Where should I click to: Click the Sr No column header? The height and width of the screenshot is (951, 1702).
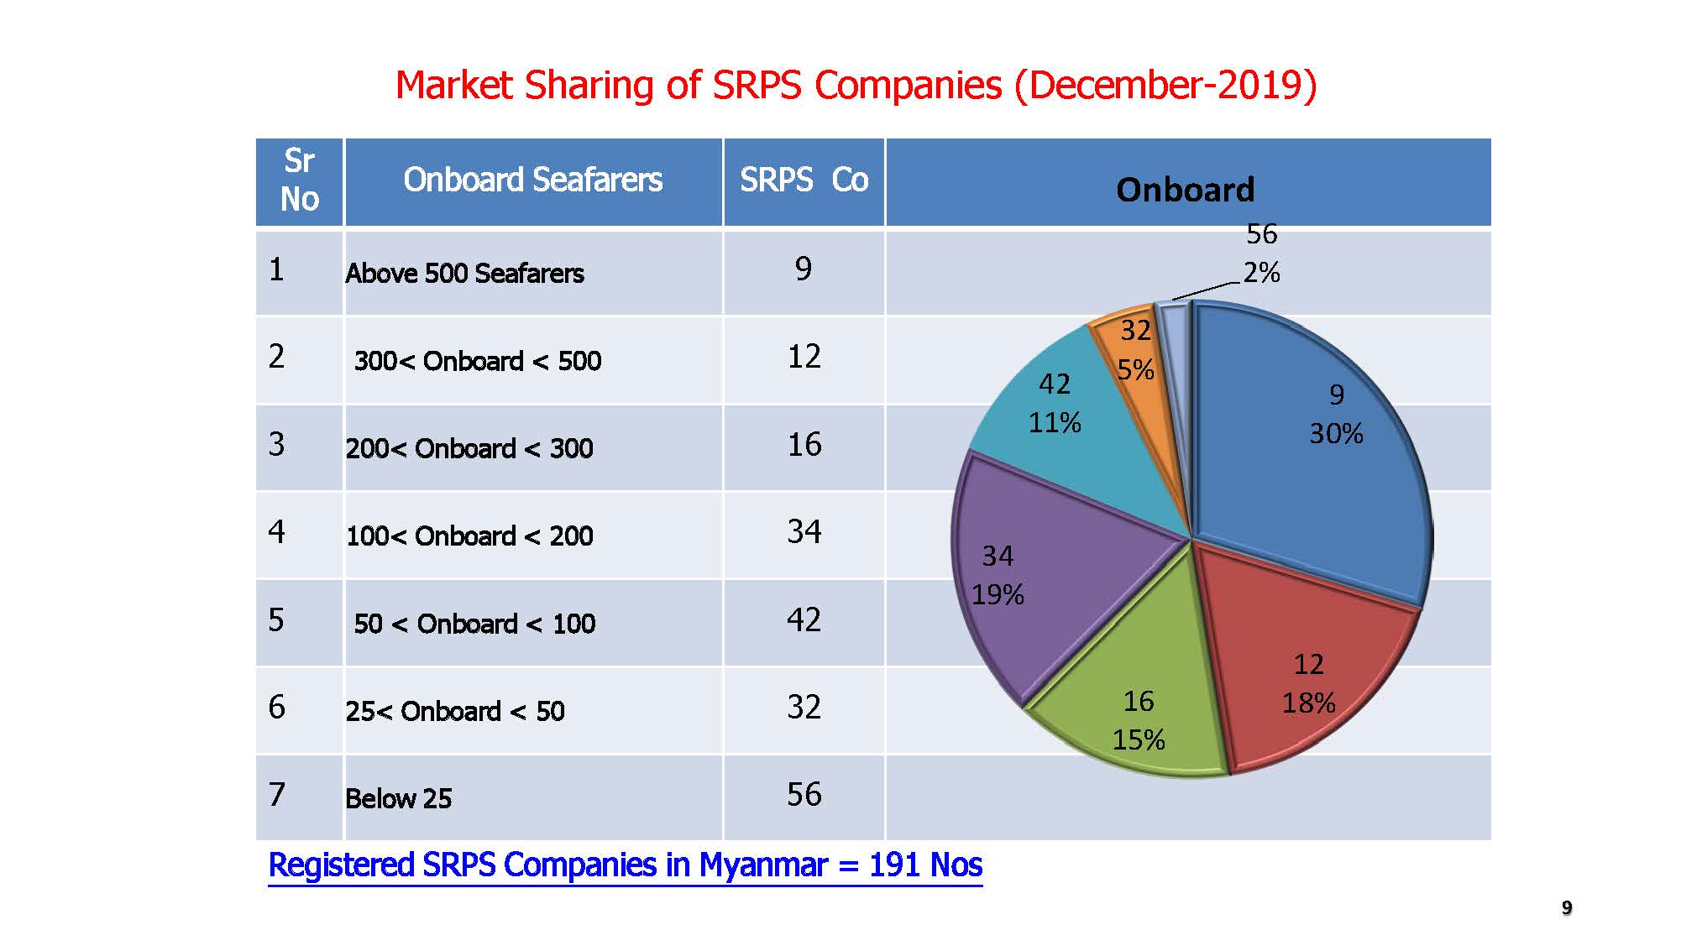(x=299, y=180)
